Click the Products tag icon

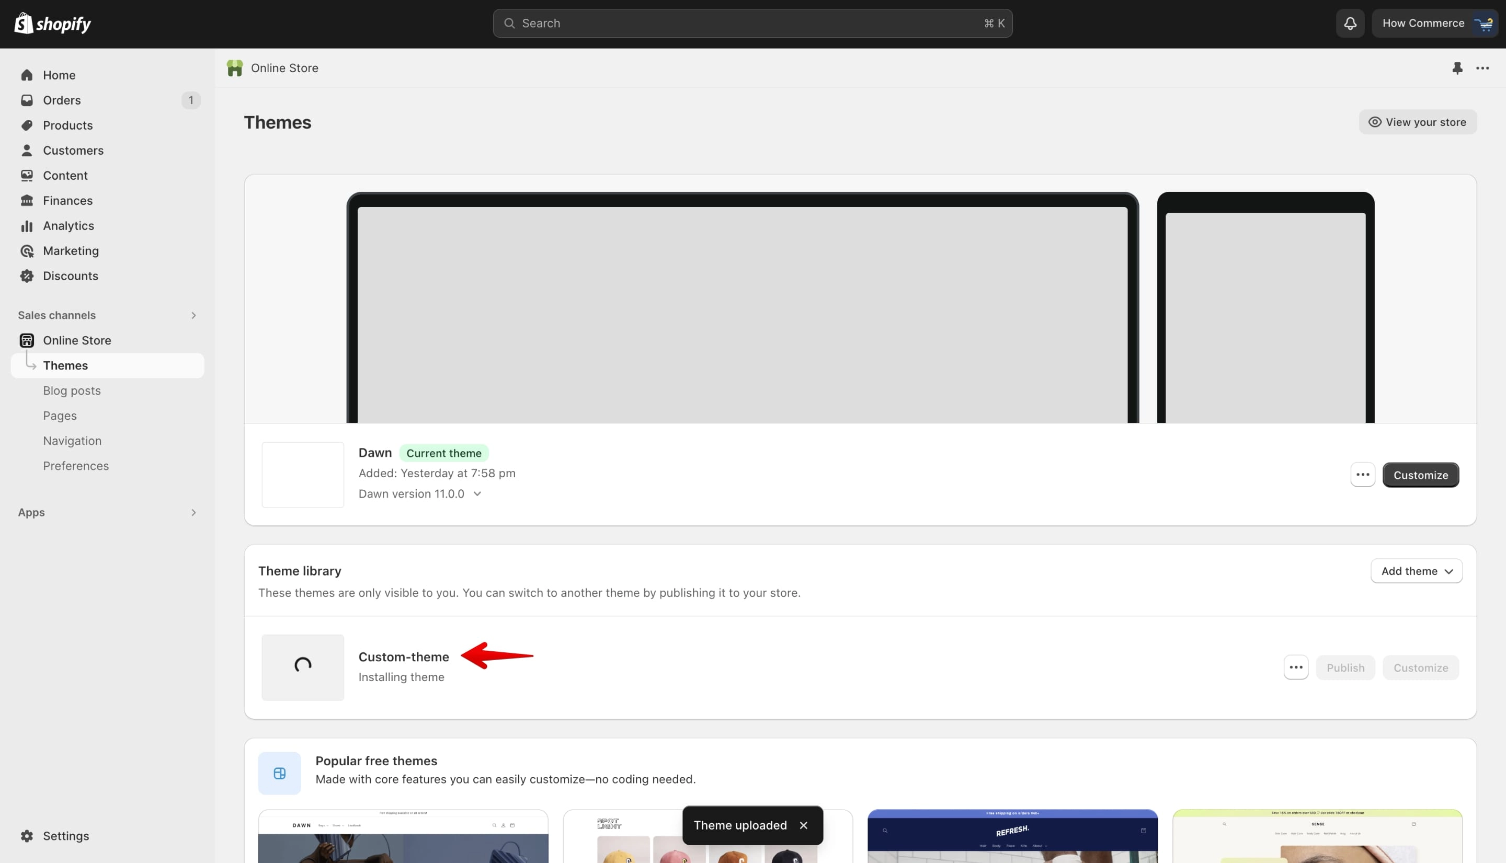[27, 125]
